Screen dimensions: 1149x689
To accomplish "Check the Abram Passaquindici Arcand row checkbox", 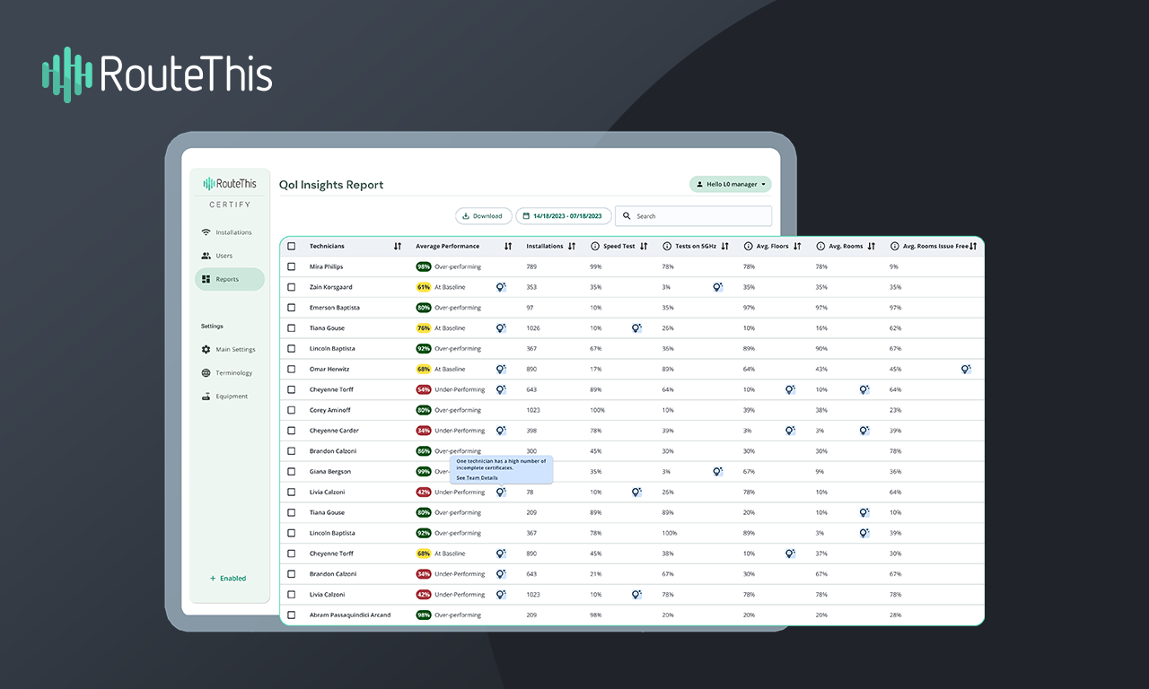I will tap(291, 615).
